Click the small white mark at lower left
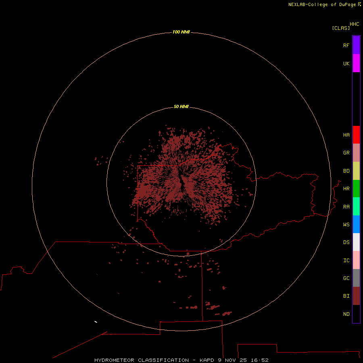This screenshot has height=363, width=363. [96, 322]
